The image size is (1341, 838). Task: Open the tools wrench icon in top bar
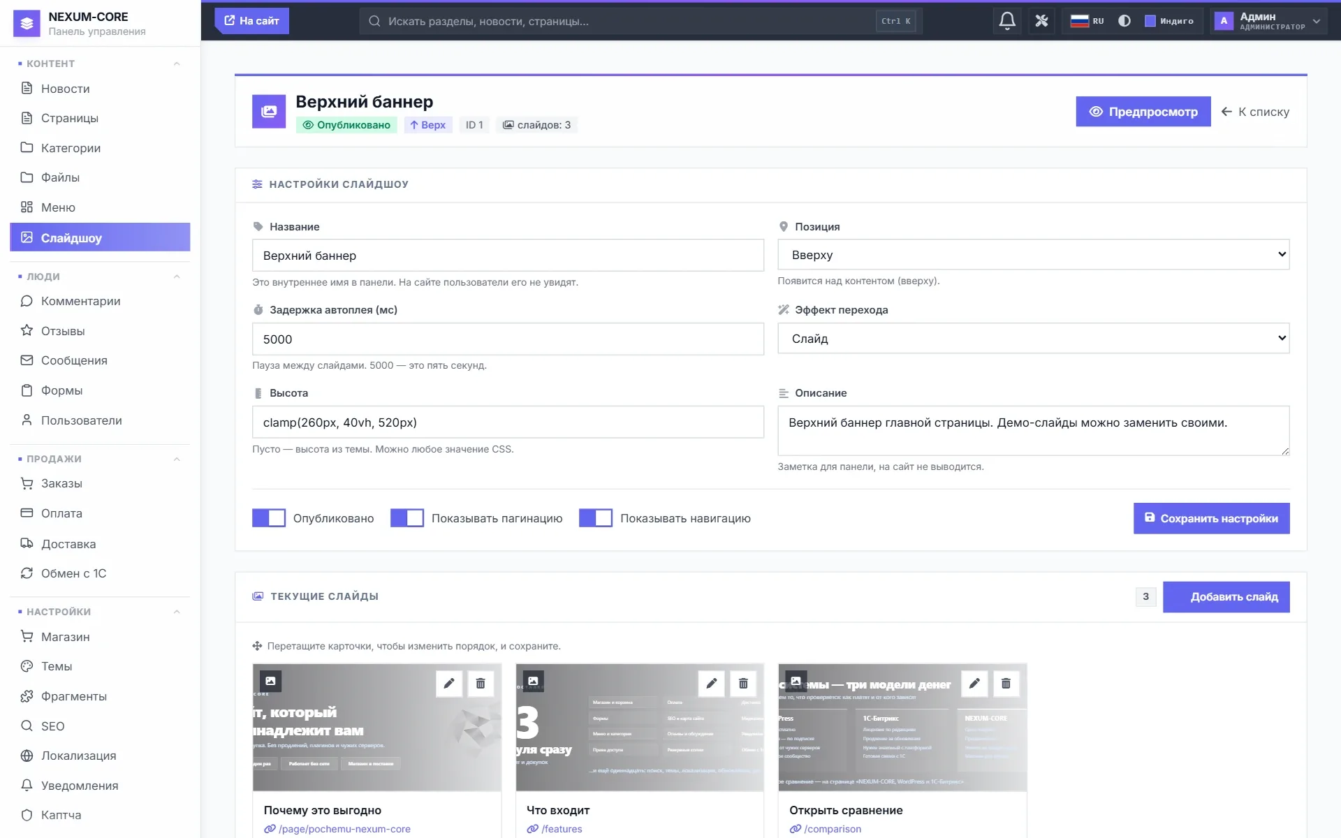click(1041, 21)
